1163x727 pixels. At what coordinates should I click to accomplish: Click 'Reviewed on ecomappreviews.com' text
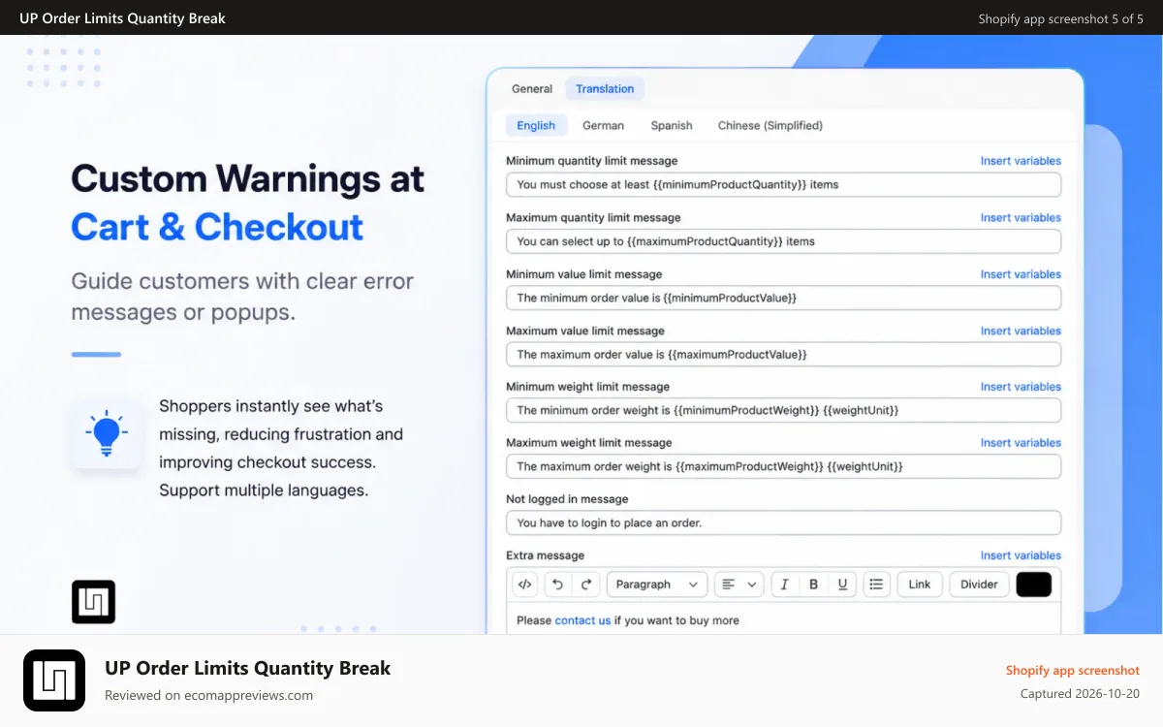pyautogui.click(x=208, y=695)
